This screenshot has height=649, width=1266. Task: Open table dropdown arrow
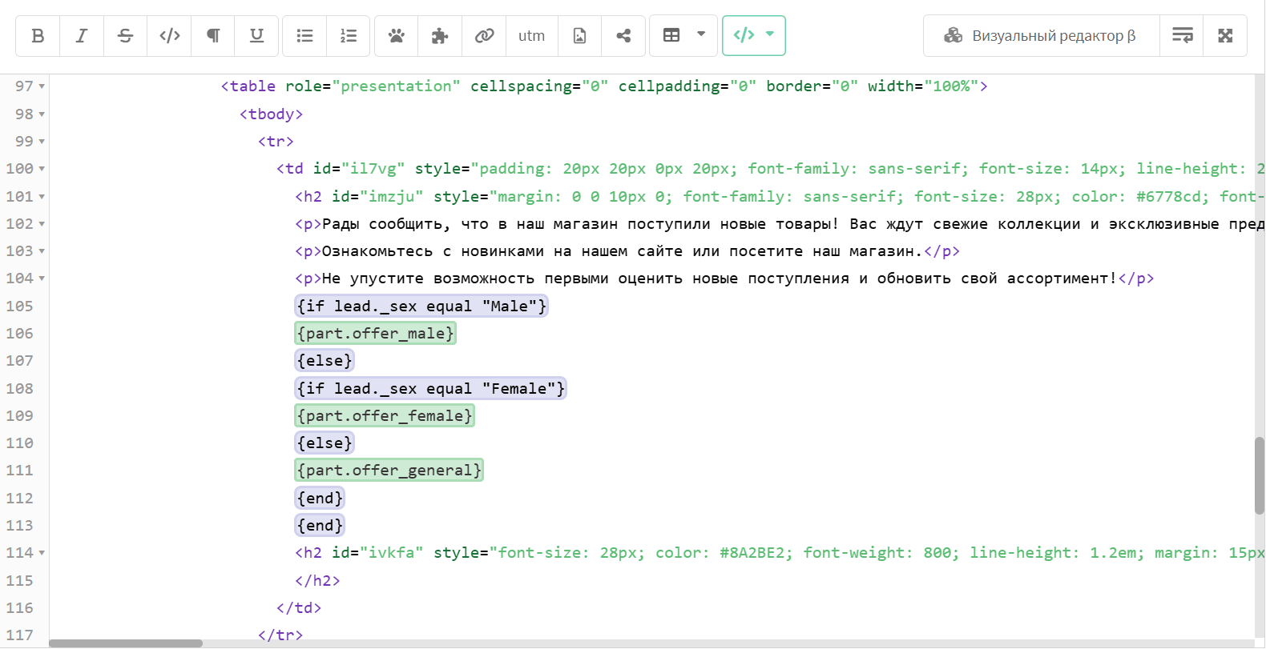coord(701,34)
